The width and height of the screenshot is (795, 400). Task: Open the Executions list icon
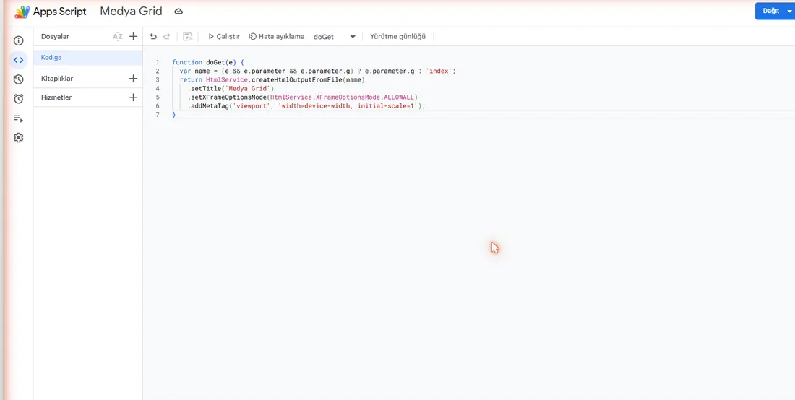(18, 118)
